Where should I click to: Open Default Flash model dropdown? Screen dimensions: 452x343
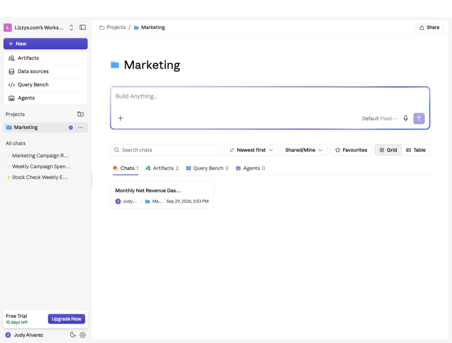[379, 118]
